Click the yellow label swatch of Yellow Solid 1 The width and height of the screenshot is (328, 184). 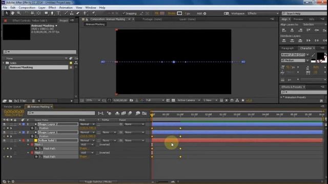pos(35,141)
